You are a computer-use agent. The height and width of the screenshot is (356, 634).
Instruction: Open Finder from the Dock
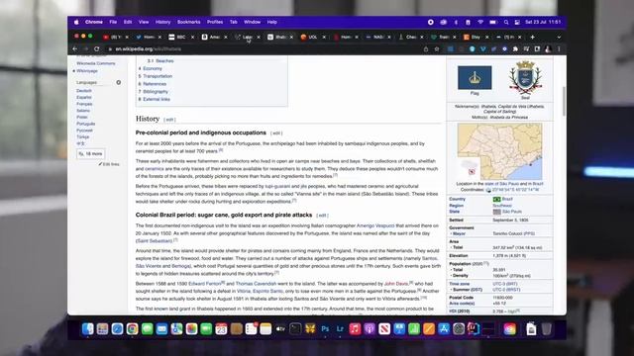(88, 329)
